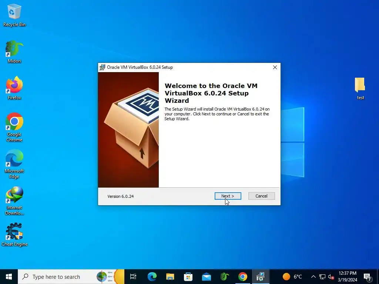Image resolution: width=379 pixels, height=284 pixels.
Task: Select the test folder on desktop
Action: (x=360, y=88)
